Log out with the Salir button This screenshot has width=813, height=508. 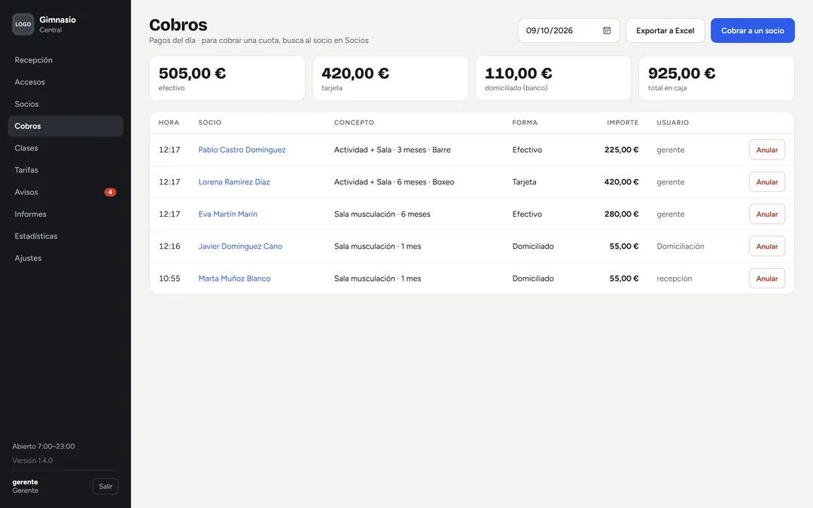tap(105, 486)
